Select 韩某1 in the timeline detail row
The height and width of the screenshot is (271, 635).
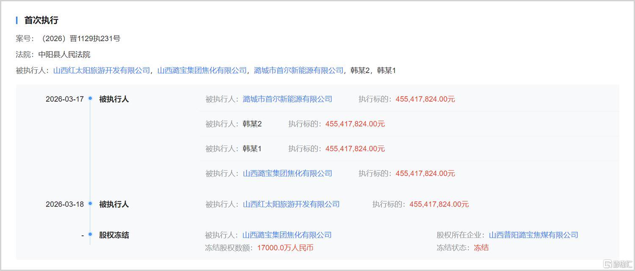[x=252, y=149]
